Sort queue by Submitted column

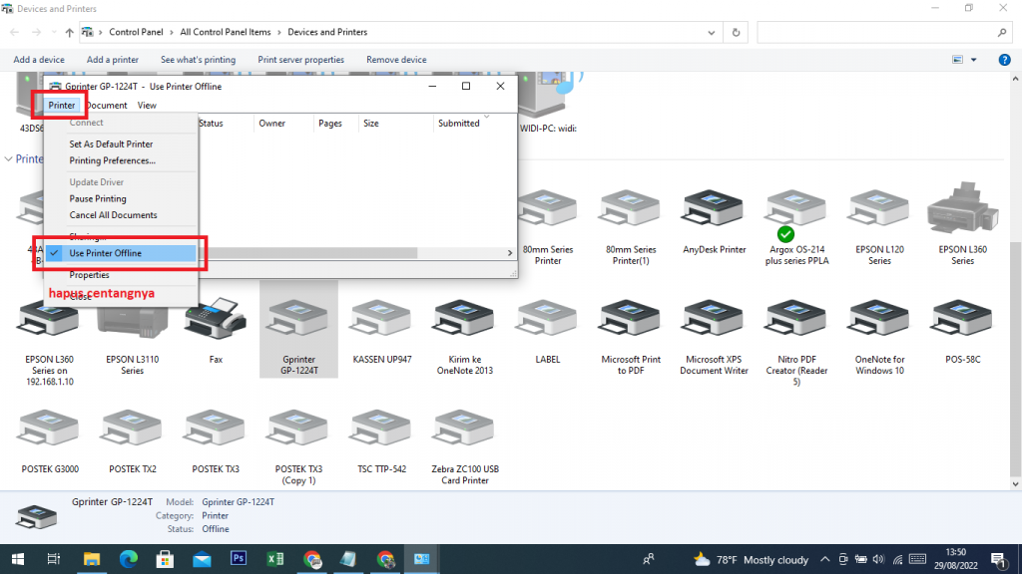459,123
